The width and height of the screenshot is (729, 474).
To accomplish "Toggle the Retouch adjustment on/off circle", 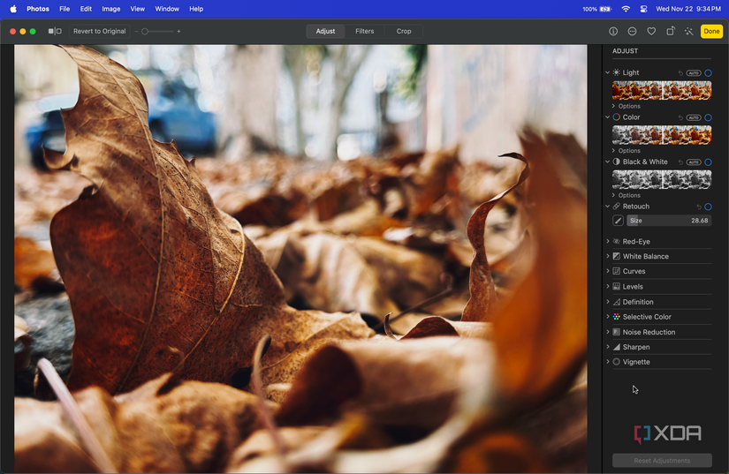I will pyautogui.click(x=708, y=207).
